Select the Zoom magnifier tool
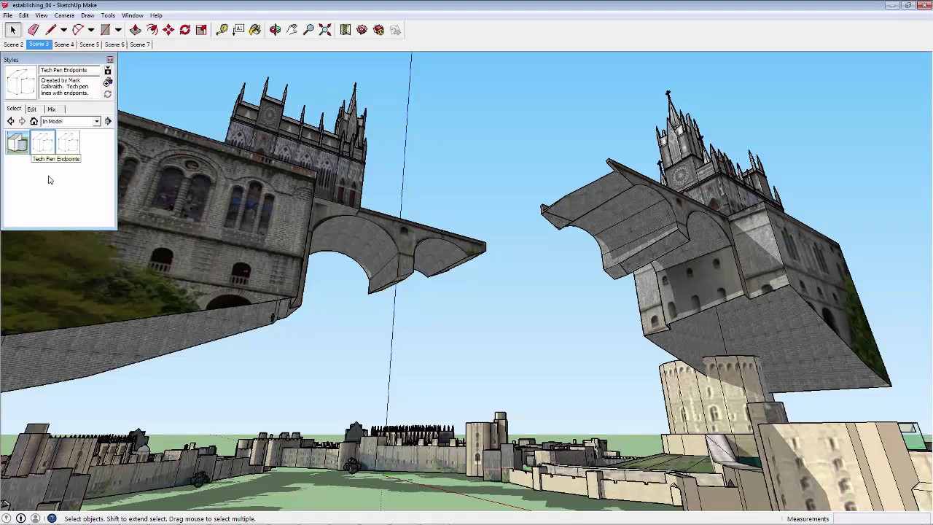 point(308,30)
